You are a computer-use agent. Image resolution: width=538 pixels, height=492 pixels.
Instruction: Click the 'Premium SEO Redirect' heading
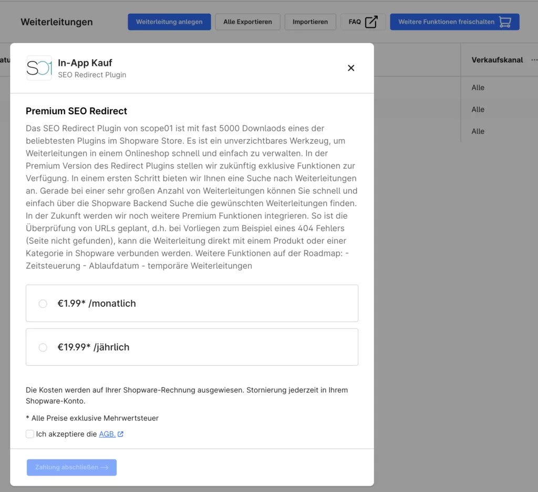point(77,111)
